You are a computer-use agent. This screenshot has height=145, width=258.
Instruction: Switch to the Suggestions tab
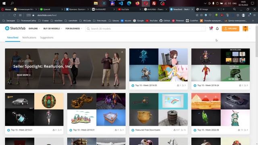47,37
